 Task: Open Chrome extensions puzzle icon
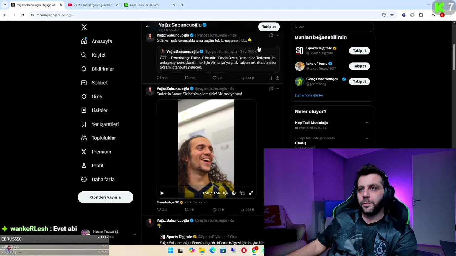[421, 15]
